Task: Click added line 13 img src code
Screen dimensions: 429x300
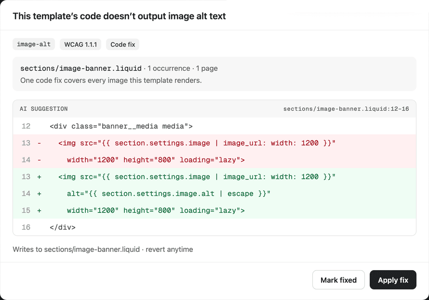Action: (197, 177)
